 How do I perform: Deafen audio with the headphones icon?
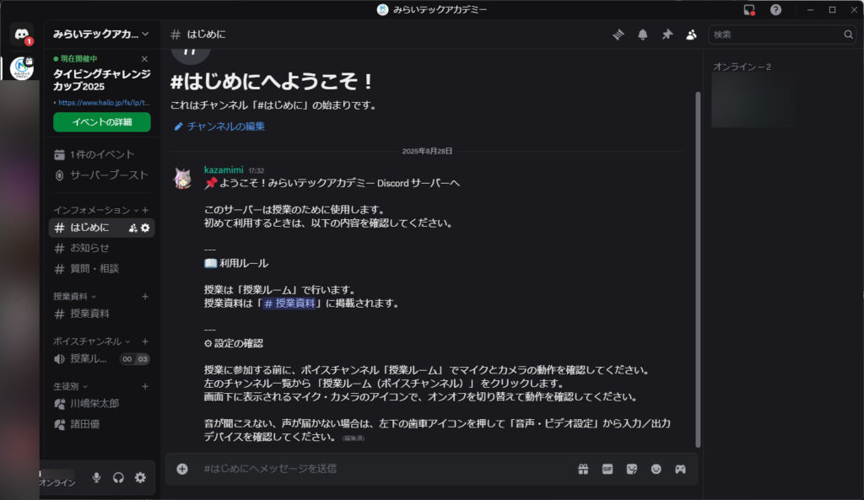[x=118, y=477]
